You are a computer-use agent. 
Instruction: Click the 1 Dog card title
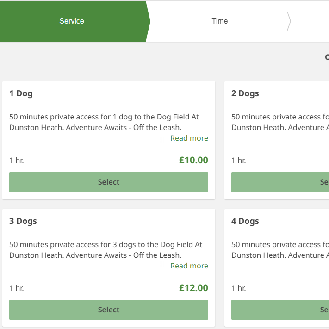[x=21, y=93]
